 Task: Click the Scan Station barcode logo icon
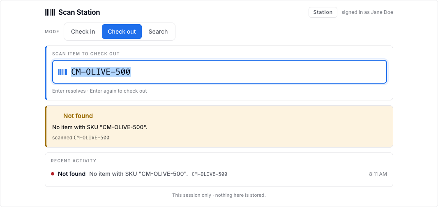50,12
